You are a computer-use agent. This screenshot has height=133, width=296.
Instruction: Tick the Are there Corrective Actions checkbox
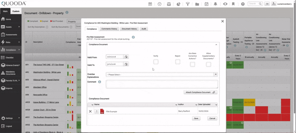coord(192,64)
